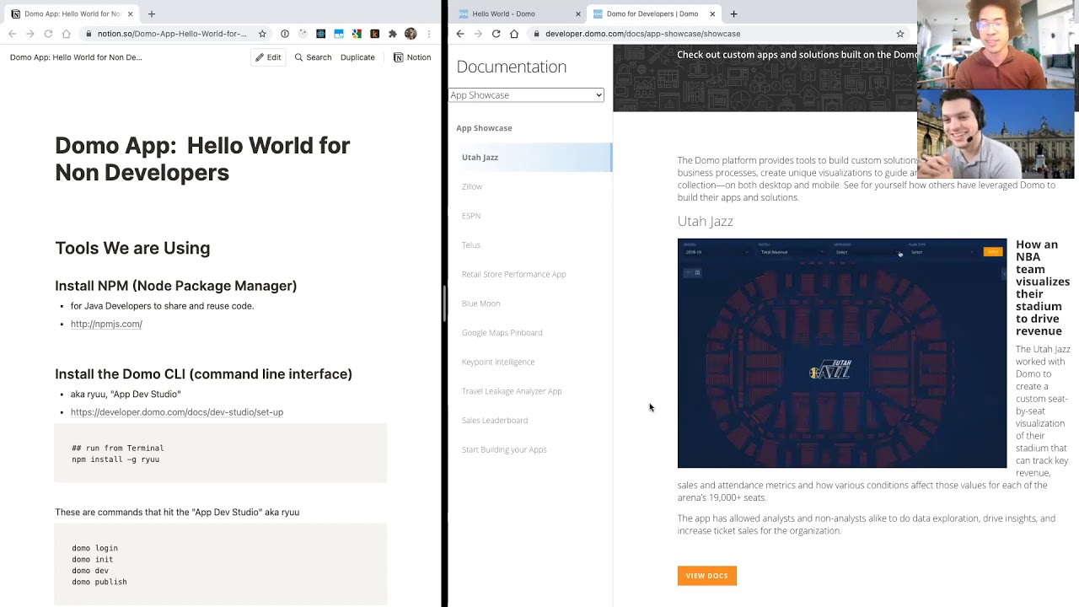The height and width of the screenshot is (607, 1079).
Task: Open the http://npmjs.com/ link
Action: click(106, 324)
